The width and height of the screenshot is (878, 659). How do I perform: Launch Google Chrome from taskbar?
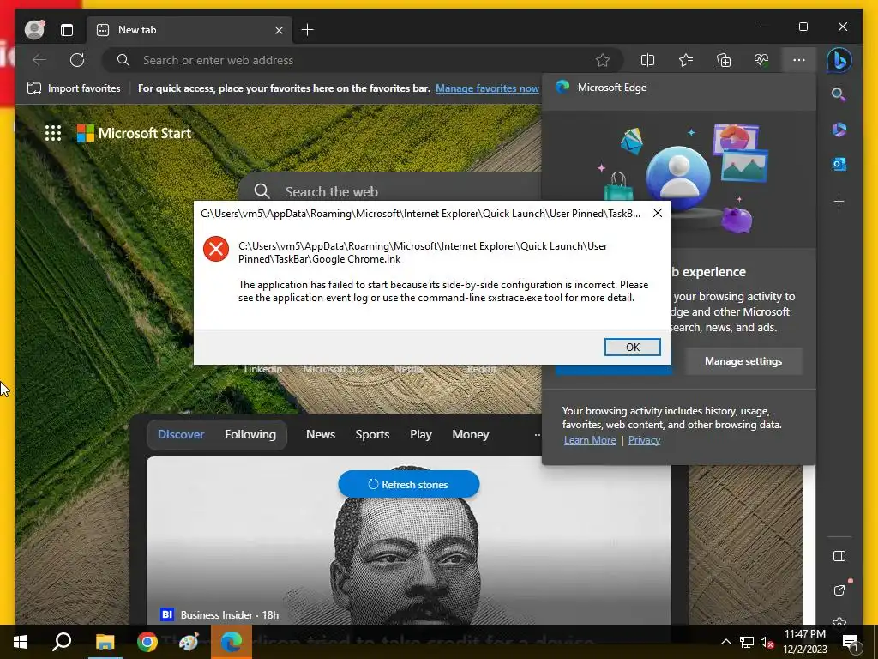pyautogui.click(x=147, y=642)
